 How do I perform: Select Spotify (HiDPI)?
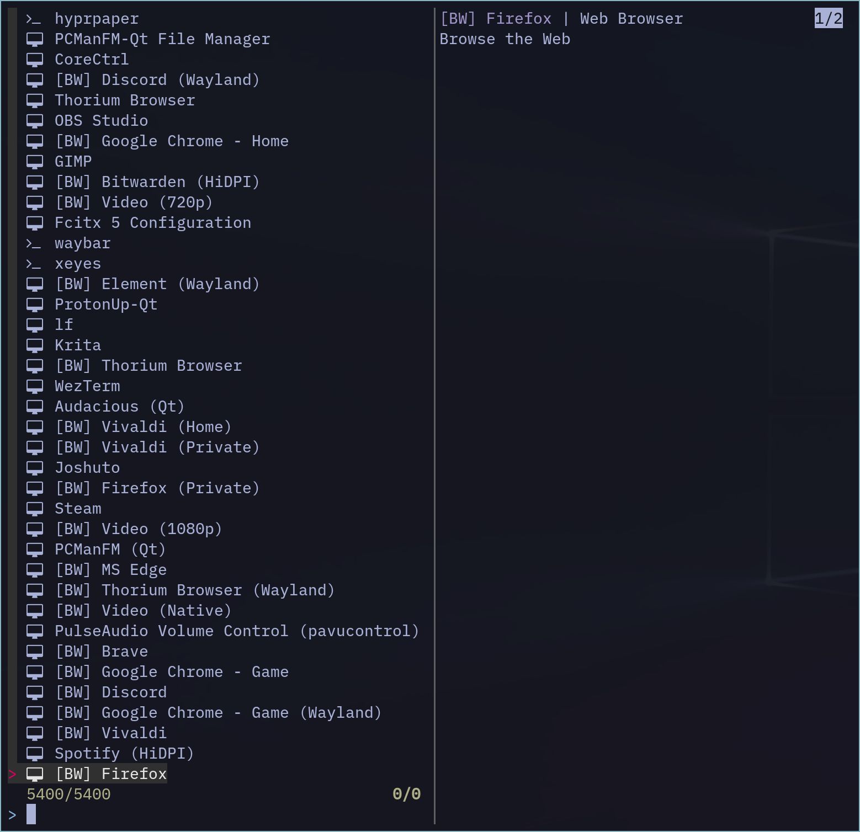click(x=124, y=754)
